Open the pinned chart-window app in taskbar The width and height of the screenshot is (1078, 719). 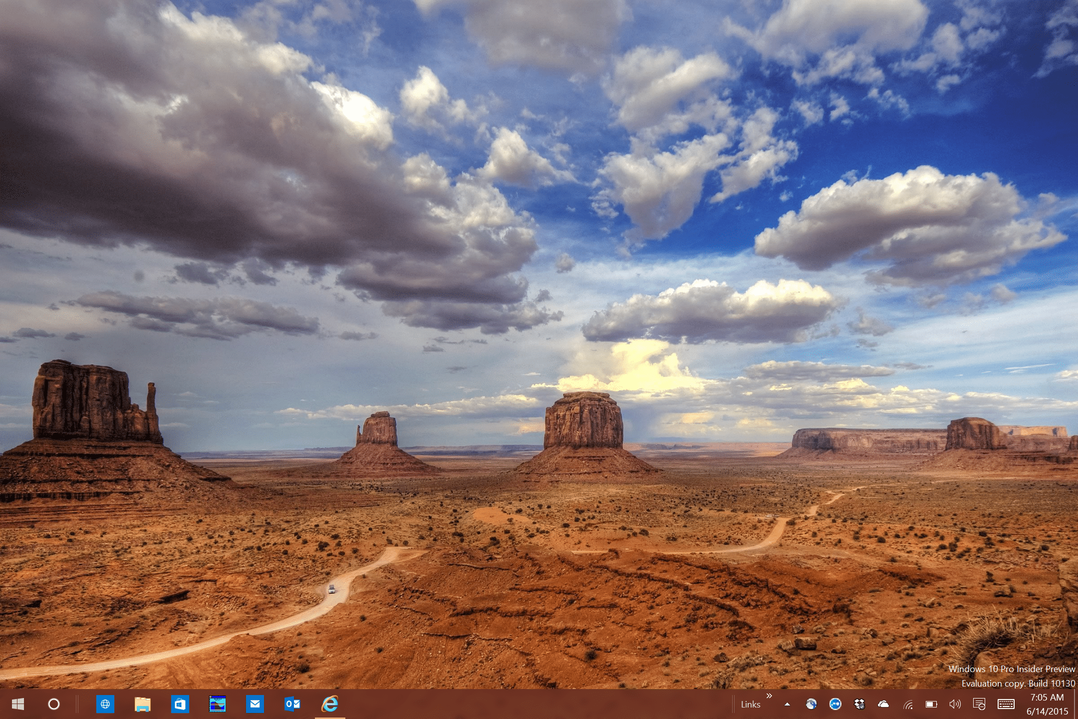(x=218, y=704)
